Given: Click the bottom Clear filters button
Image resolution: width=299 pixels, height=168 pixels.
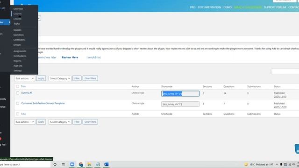Looking at the screenshot, I should (x=90, y=122).
